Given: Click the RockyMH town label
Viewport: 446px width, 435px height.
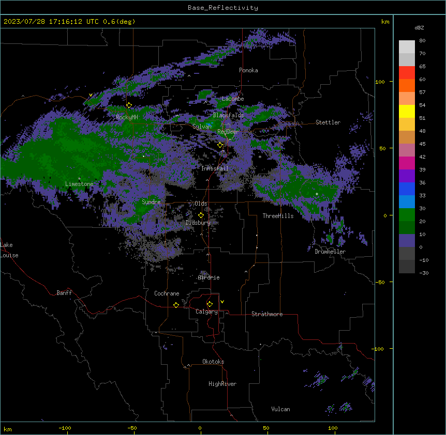Looking at the screenshot, I should coord(127,117).
